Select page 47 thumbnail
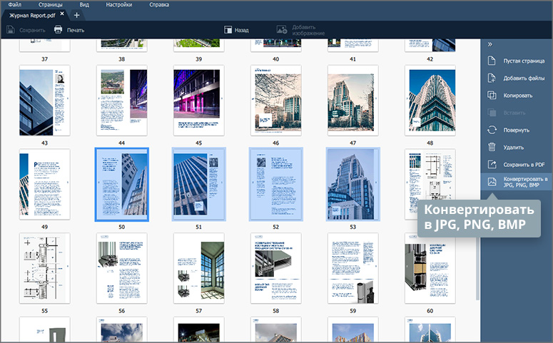Image resolution: width=553 pixels, height=343 pixels. (352, 101)
